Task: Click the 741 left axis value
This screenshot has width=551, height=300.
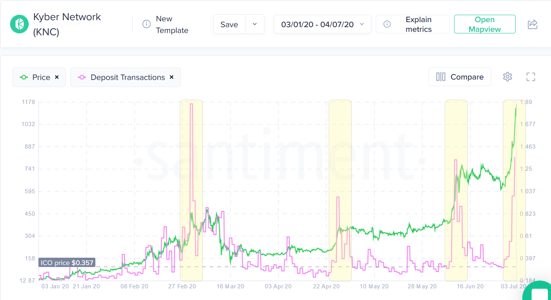Action: (x=30, y=169)
